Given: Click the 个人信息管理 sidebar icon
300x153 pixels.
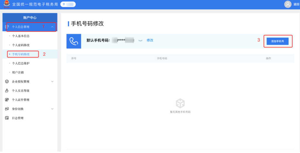Looking at the screenshot, I should 7,27.
